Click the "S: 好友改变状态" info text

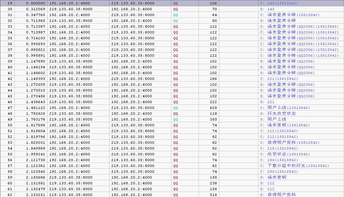pyautogui.click(x=278, y=114)
